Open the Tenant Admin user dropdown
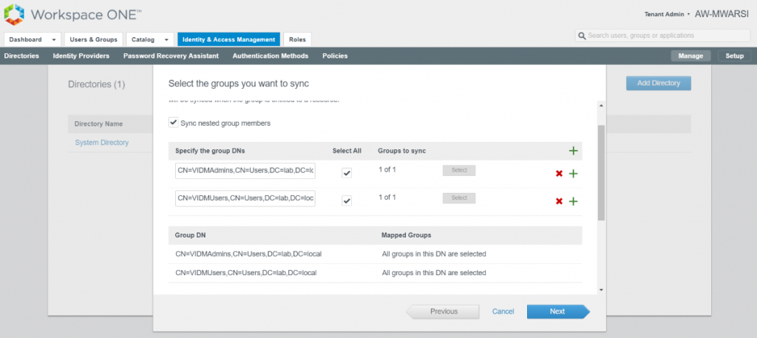 click(x=668, y=15)
